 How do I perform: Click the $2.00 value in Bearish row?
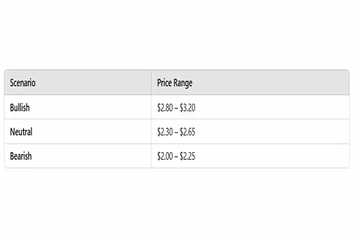point(165,156)
